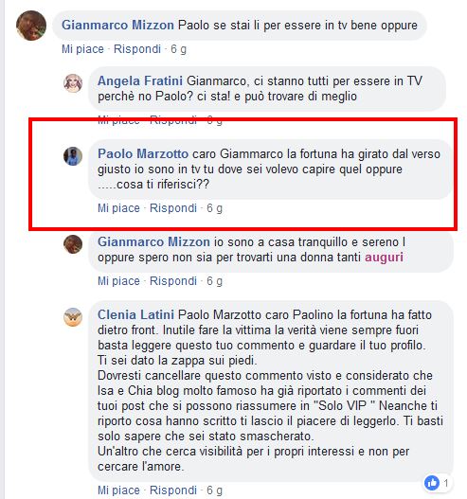Click Gianmarco Mizzon's avatar on his reply

coord(73,244)
